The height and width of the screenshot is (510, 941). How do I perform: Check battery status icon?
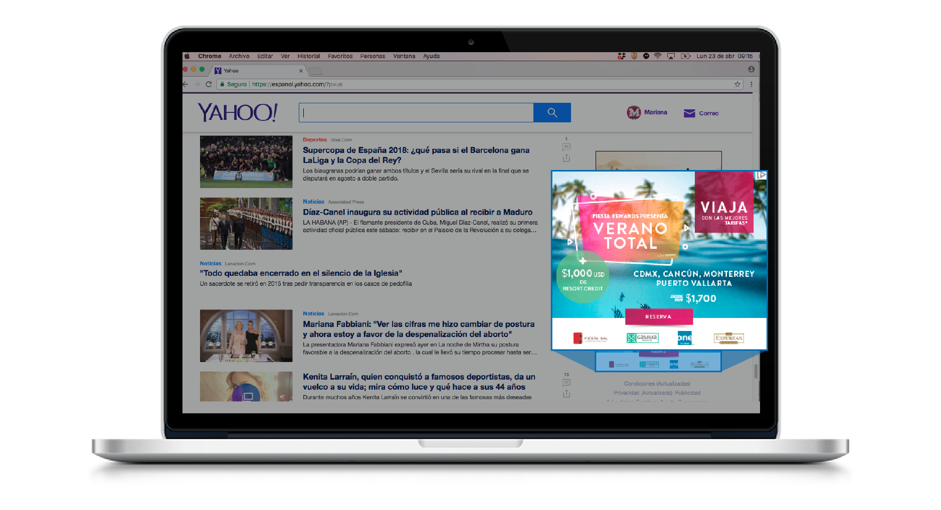pos(685,56)
